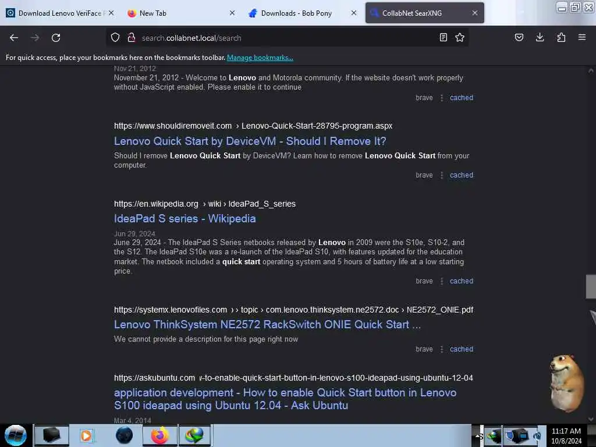Close the Downloads - Bob Pony tab

[x=353, y=13]
